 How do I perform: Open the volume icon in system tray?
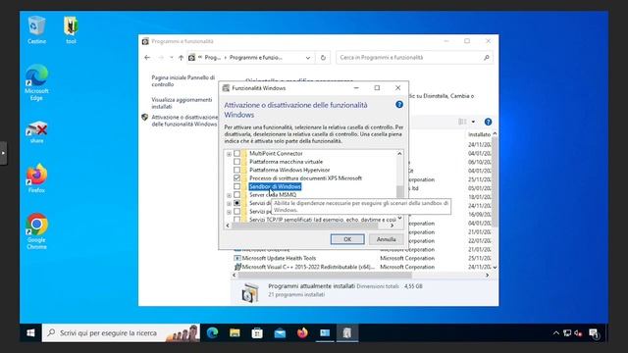[x=578, y=333]
